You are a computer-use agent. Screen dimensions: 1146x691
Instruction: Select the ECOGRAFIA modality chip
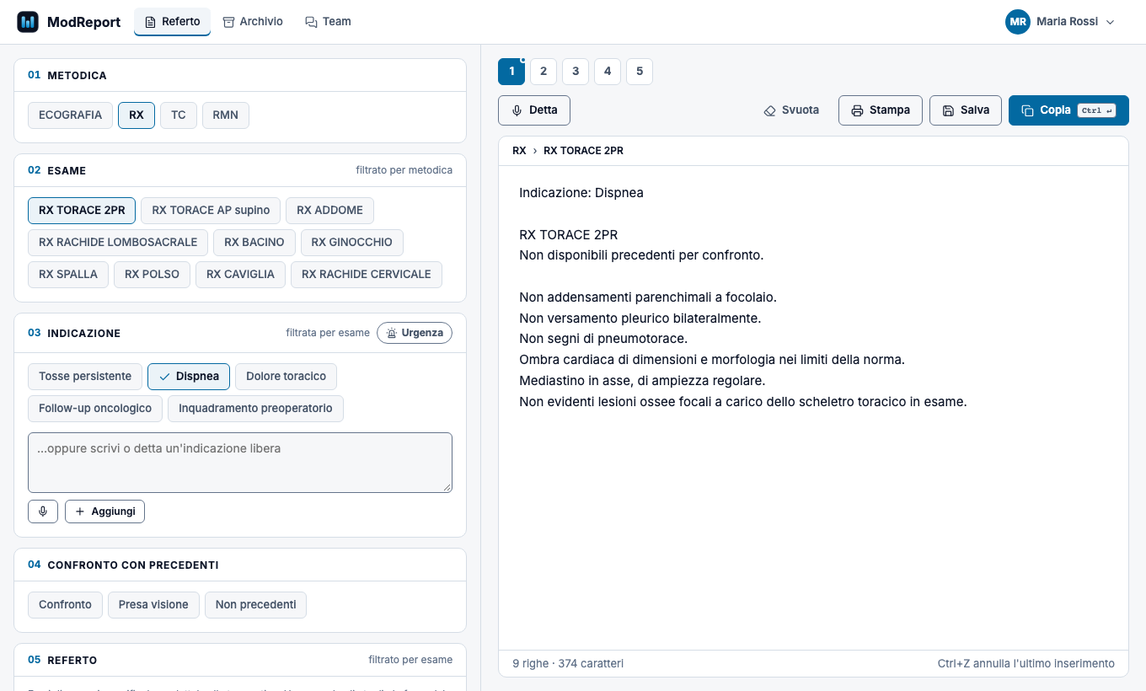[x=70, y=115]
